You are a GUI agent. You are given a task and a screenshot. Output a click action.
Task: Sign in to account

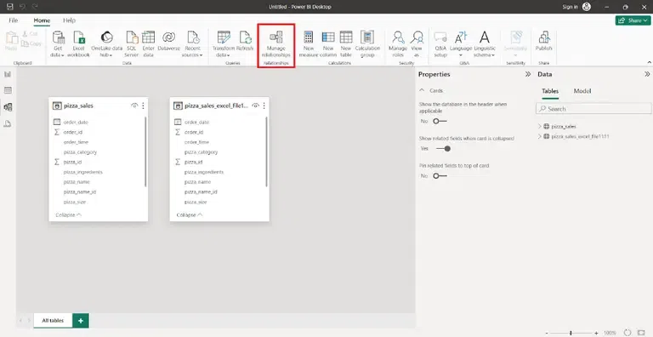(x=576, y=7)
